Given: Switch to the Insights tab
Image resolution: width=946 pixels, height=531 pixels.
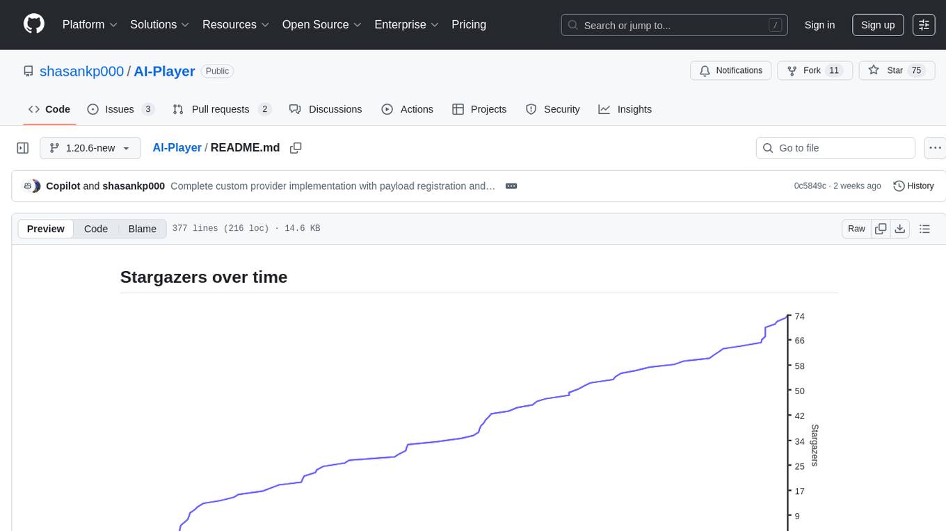Looking at the screenshot, I should [x=625, y=109].
